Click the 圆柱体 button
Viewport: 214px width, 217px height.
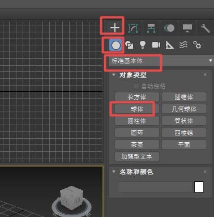click(x=137, y=121)
